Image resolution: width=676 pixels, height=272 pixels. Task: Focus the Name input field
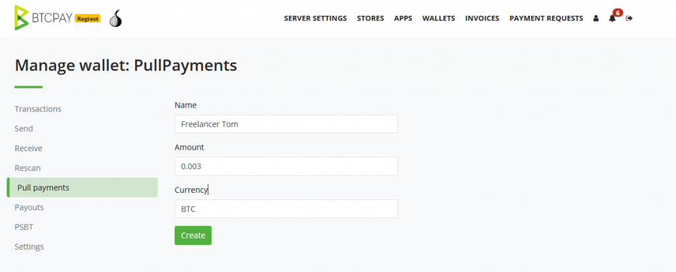[x=286, y=124]
